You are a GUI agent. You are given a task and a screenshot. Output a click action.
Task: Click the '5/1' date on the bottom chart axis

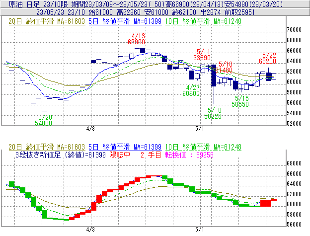[200, 230]
